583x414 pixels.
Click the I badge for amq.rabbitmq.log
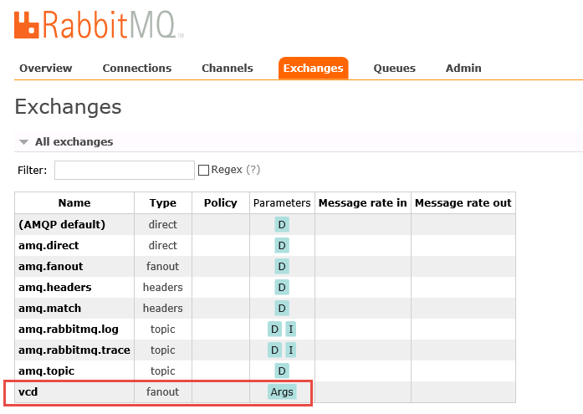290,329
